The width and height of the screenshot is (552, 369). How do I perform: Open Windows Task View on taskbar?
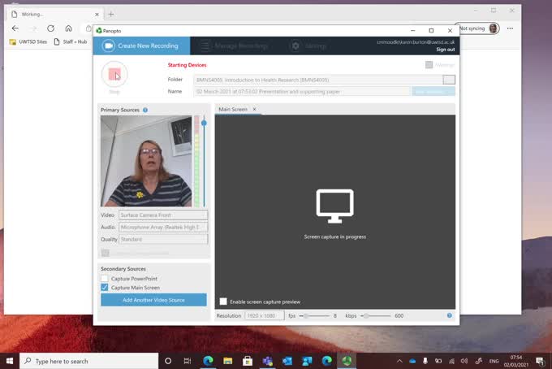(188, 360)
